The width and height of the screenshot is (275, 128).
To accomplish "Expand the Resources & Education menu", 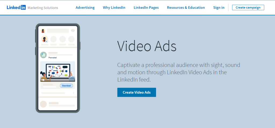I will coord(186,8).
